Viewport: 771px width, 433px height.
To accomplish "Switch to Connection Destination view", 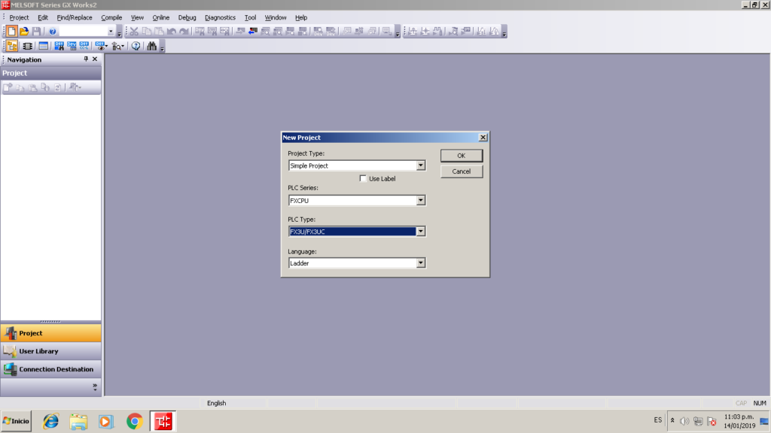I will click(50, 369).
